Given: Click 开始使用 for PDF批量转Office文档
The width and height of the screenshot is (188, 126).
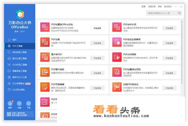Looking at the screenshot, I should (x=97, y=28).
